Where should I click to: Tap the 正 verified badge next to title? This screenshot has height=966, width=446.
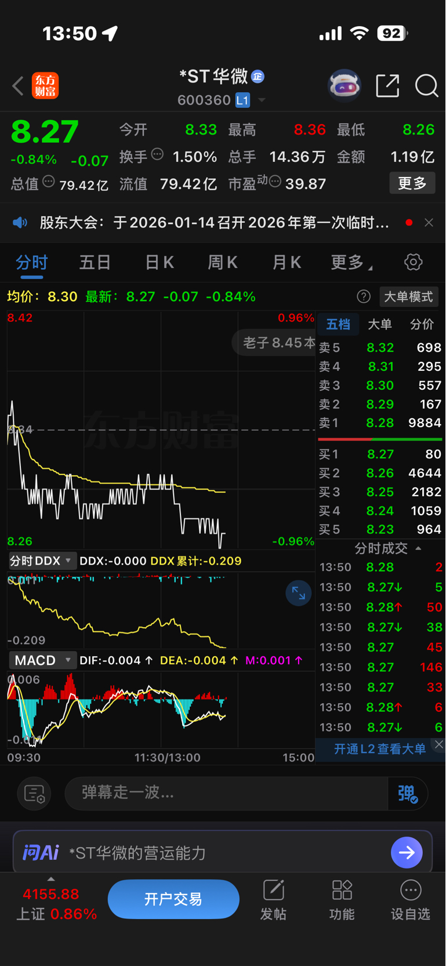click(x=258, y=77)
